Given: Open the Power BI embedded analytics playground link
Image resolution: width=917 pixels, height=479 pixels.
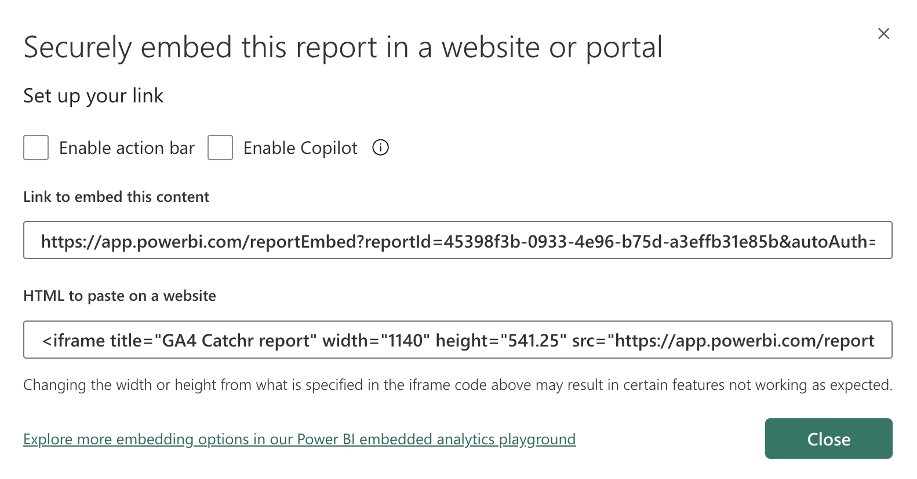Looking at the screenshot, I should tap(299, 439).
